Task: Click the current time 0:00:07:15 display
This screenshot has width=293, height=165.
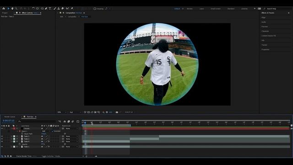Action: pos(8,121)
